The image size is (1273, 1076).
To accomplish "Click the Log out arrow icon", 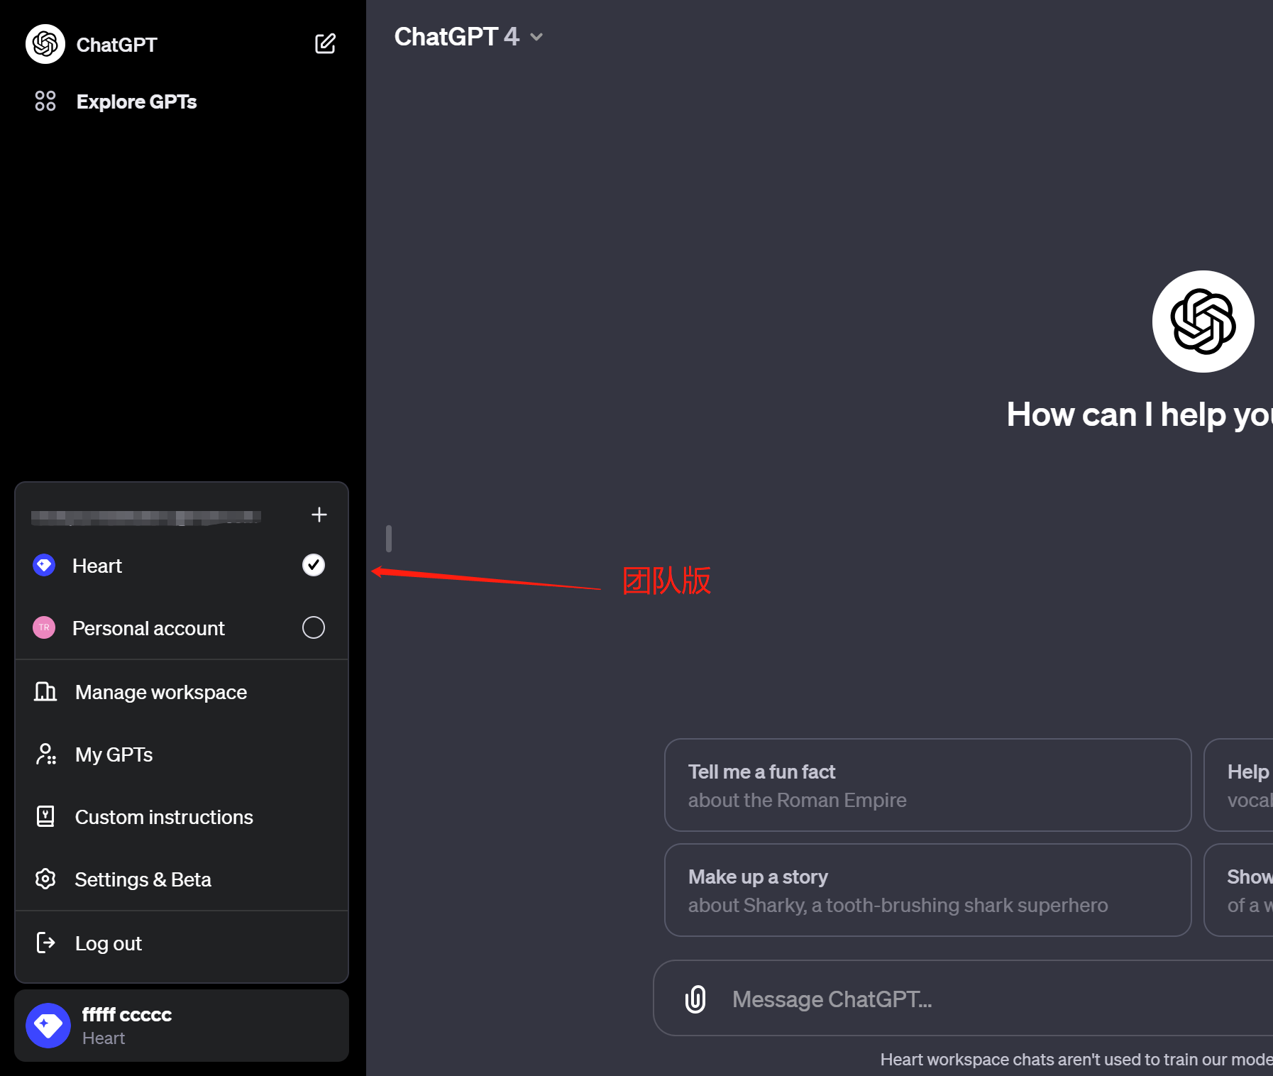I will (x=45, y=943).
